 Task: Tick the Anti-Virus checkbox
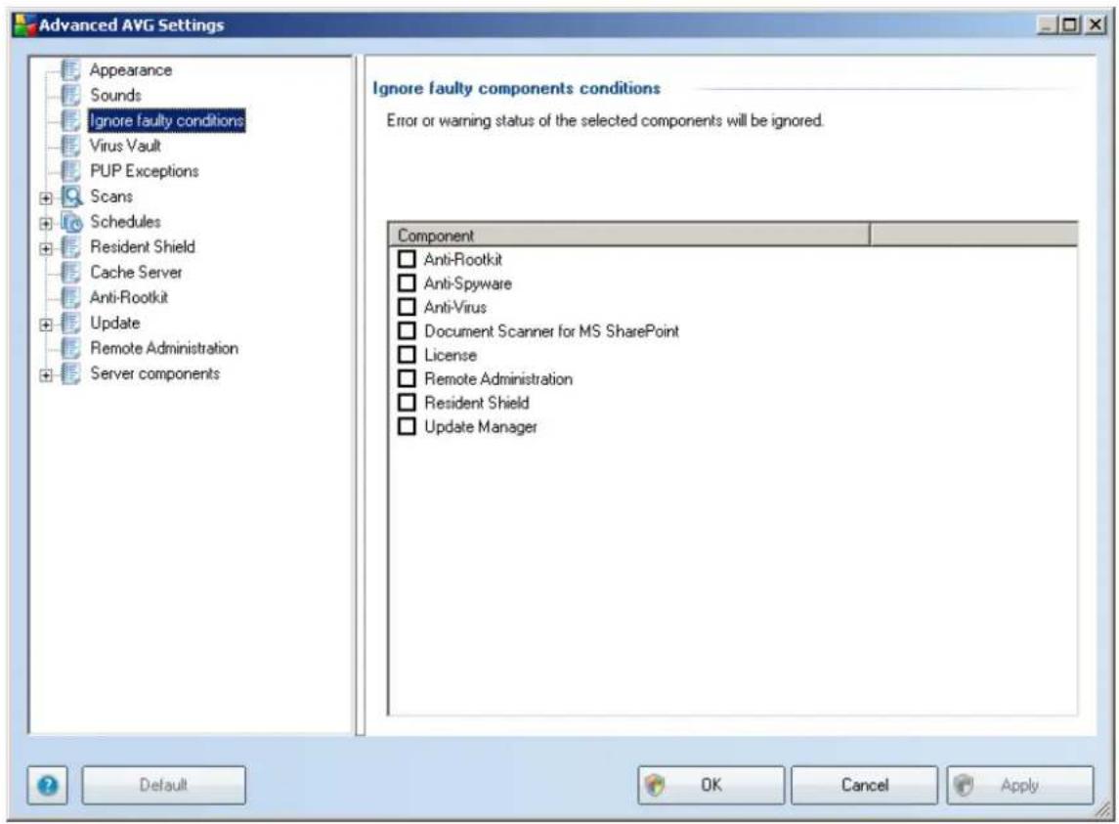[x=407, y=306]
